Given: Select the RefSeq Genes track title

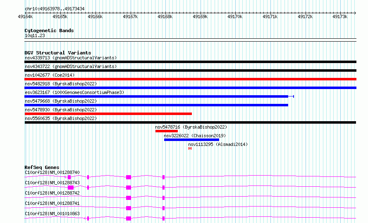Looking at the screenshot, I should click(42, 167).
